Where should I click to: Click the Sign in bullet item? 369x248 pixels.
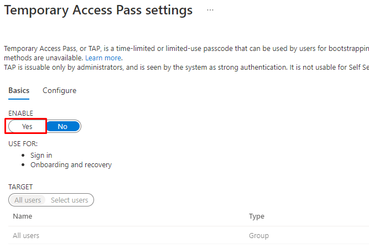(41, 156)
